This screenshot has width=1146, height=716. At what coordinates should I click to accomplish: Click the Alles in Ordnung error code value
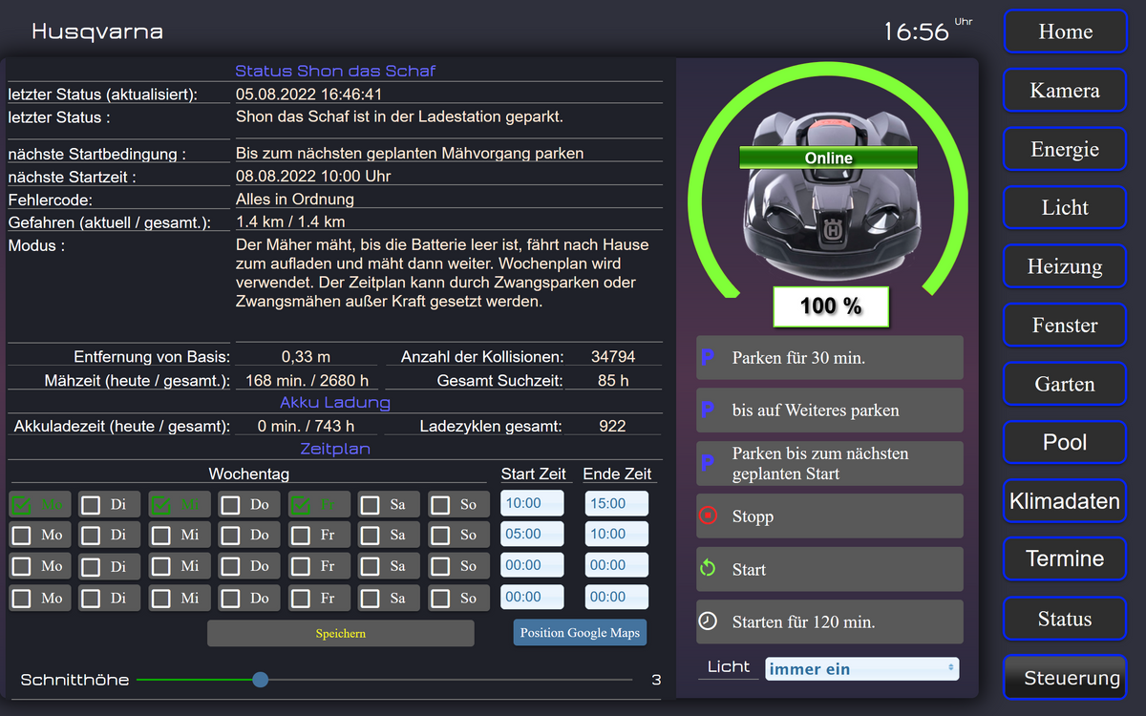pyautogui.click(x=295, y=200)
